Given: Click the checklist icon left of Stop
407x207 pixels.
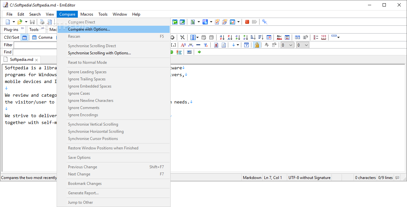Looking at the screenshot, I should (232, 22).
